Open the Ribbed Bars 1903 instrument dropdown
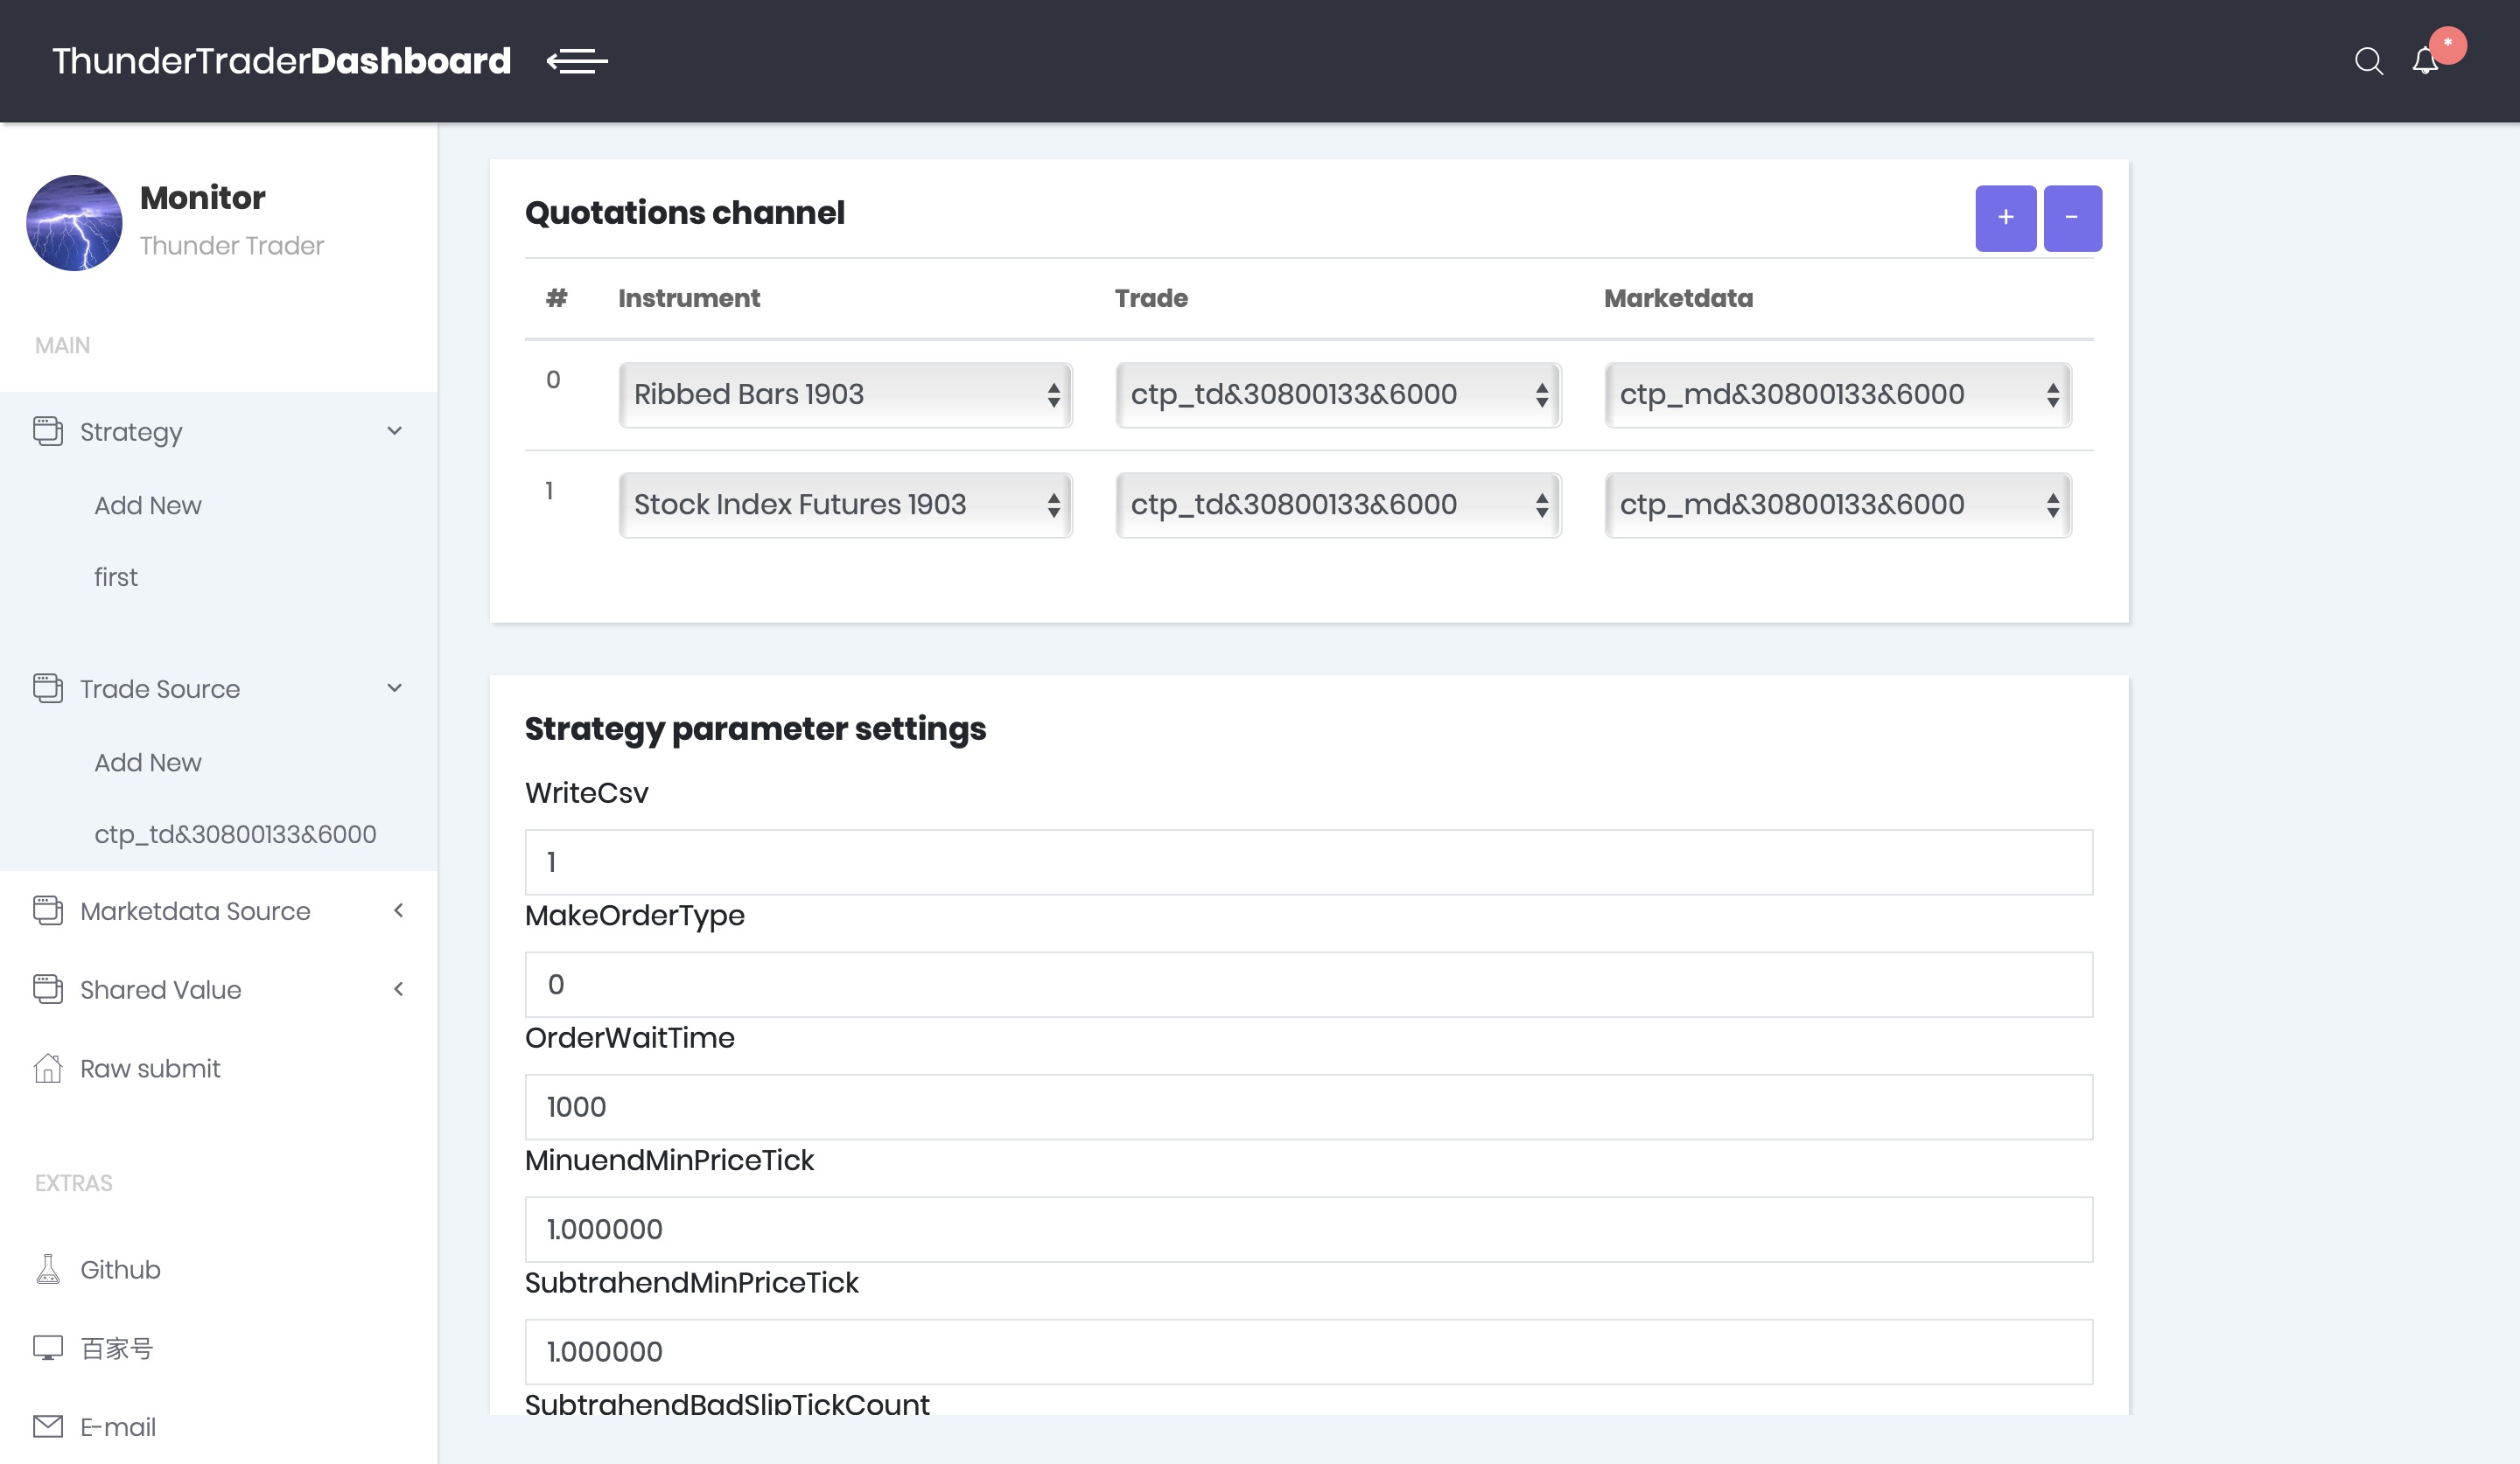Image resolution: width=2520 pixels, height=1464 pixels. (845, 394)
